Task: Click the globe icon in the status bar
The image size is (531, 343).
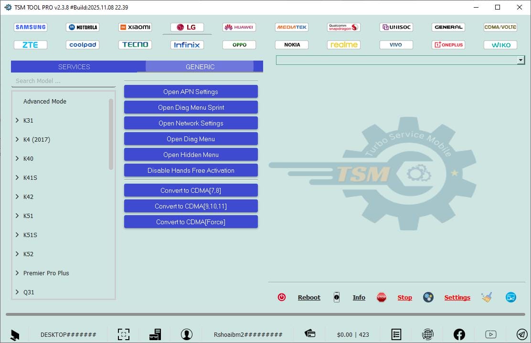Action: click(428, 334)
